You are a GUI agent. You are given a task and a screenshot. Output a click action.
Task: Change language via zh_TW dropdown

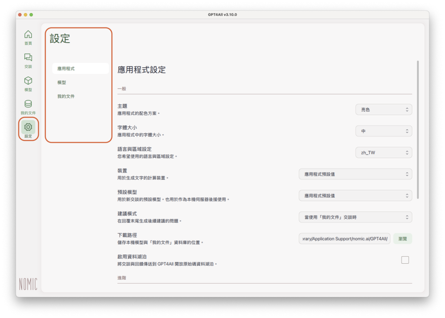coord(383,152)
